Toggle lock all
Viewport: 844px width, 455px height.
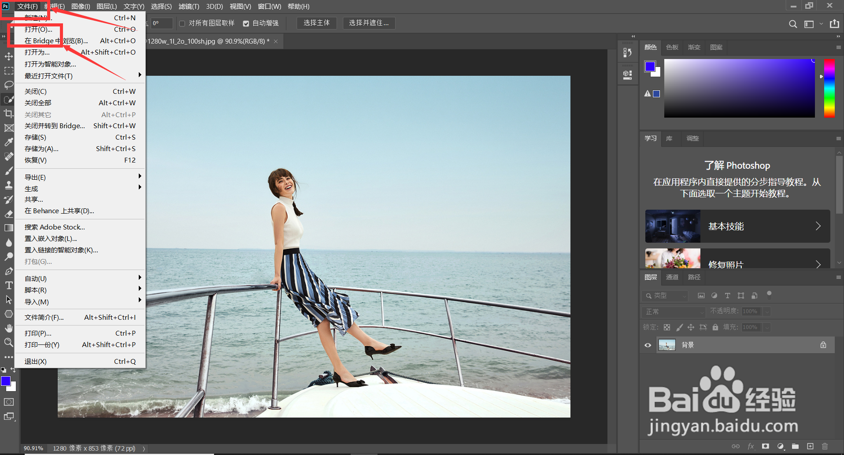pos(715,327)
